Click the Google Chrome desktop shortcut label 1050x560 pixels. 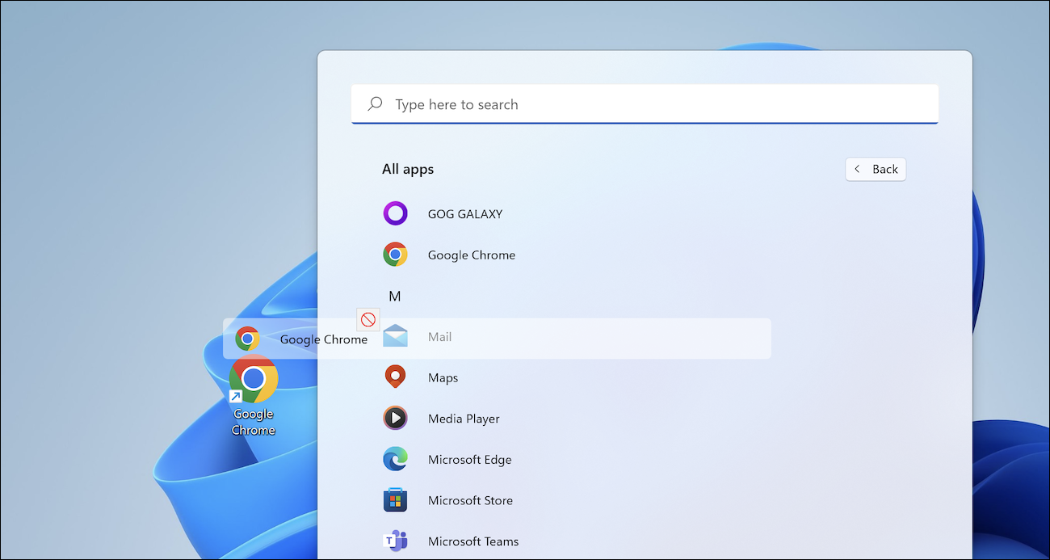coord(254,422)
